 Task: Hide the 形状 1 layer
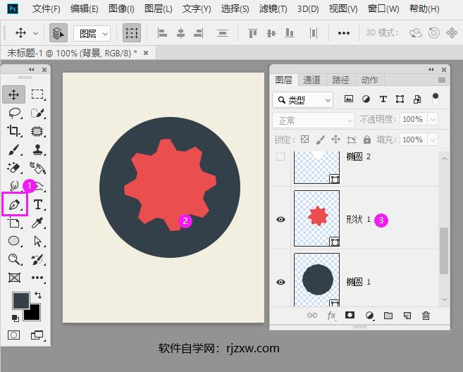tap(280, 219)
